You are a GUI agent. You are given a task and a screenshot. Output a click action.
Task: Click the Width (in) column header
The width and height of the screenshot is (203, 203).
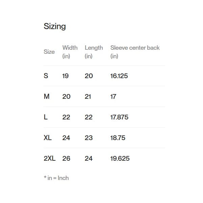click(x=70, y=51)
